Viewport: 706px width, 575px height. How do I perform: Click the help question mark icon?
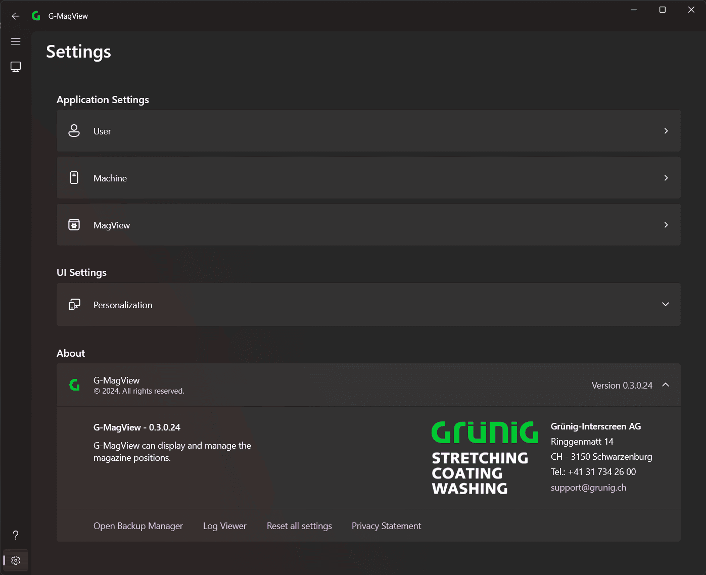pos(16,535)
